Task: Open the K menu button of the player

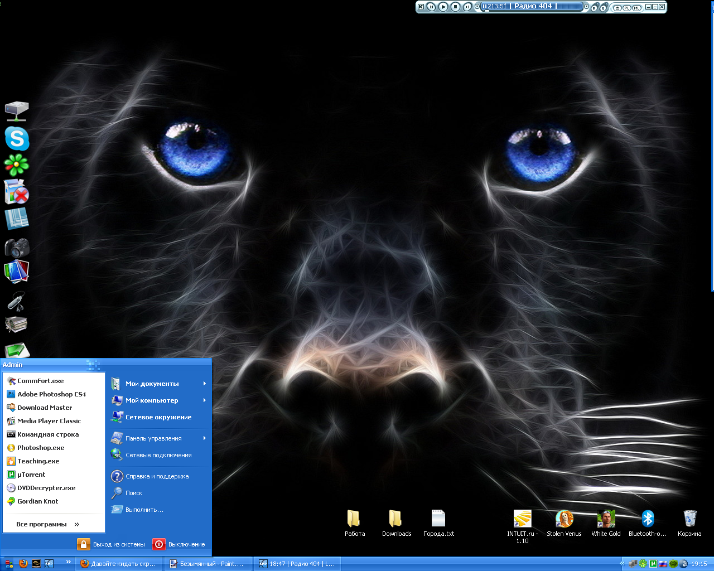Action: coord(421,7)
